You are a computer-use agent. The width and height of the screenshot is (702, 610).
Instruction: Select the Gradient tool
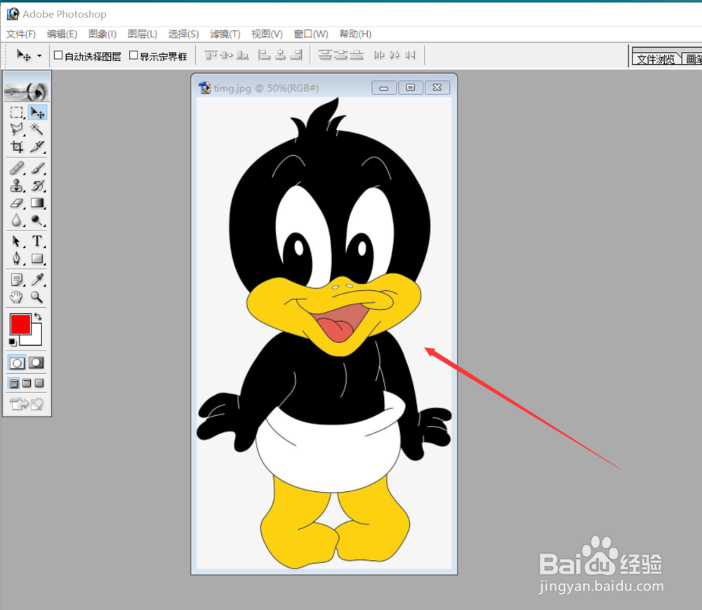coord(37,203)
